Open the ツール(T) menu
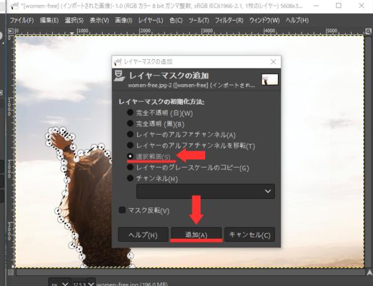The width and height of the screenshot is (373, 286). (199, 21)
